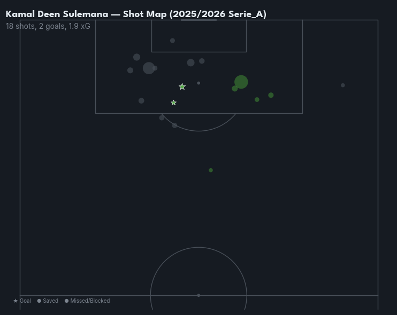
Task: Click the center spot on the halfway line
Action: [x=198, y=295]
